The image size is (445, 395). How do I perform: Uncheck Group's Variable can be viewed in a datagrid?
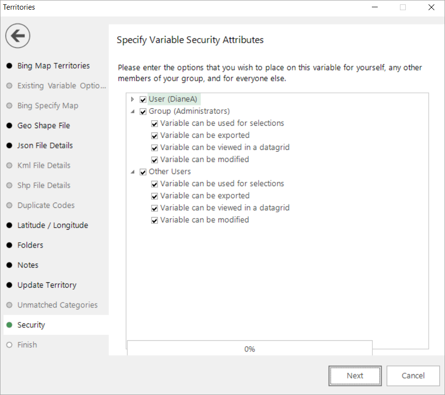[x=154, y=148]
